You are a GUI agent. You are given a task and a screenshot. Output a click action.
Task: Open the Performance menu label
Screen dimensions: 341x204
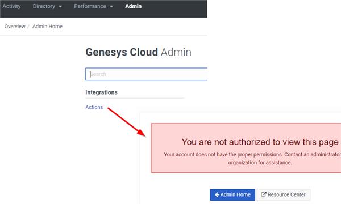coord(90,6)
